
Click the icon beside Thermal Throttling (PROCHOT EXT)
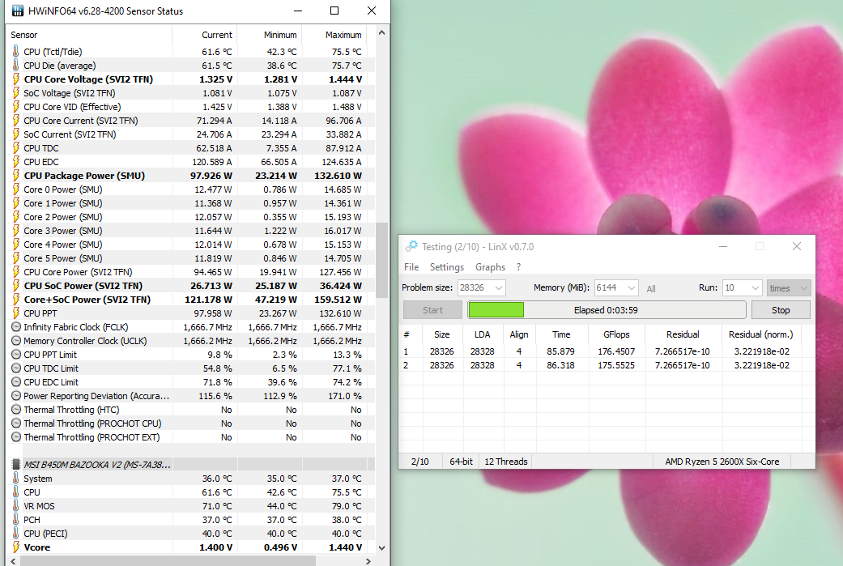coord(16,437)
